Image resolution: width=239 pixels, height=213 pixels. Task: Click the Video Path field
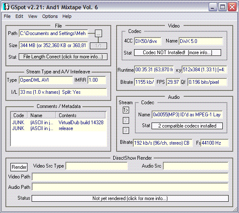[130, 177]
